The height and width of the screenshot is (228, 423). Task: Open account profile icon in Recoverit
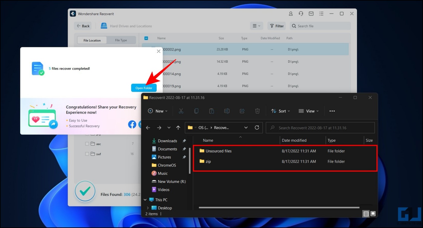click(x=291, y=14)
